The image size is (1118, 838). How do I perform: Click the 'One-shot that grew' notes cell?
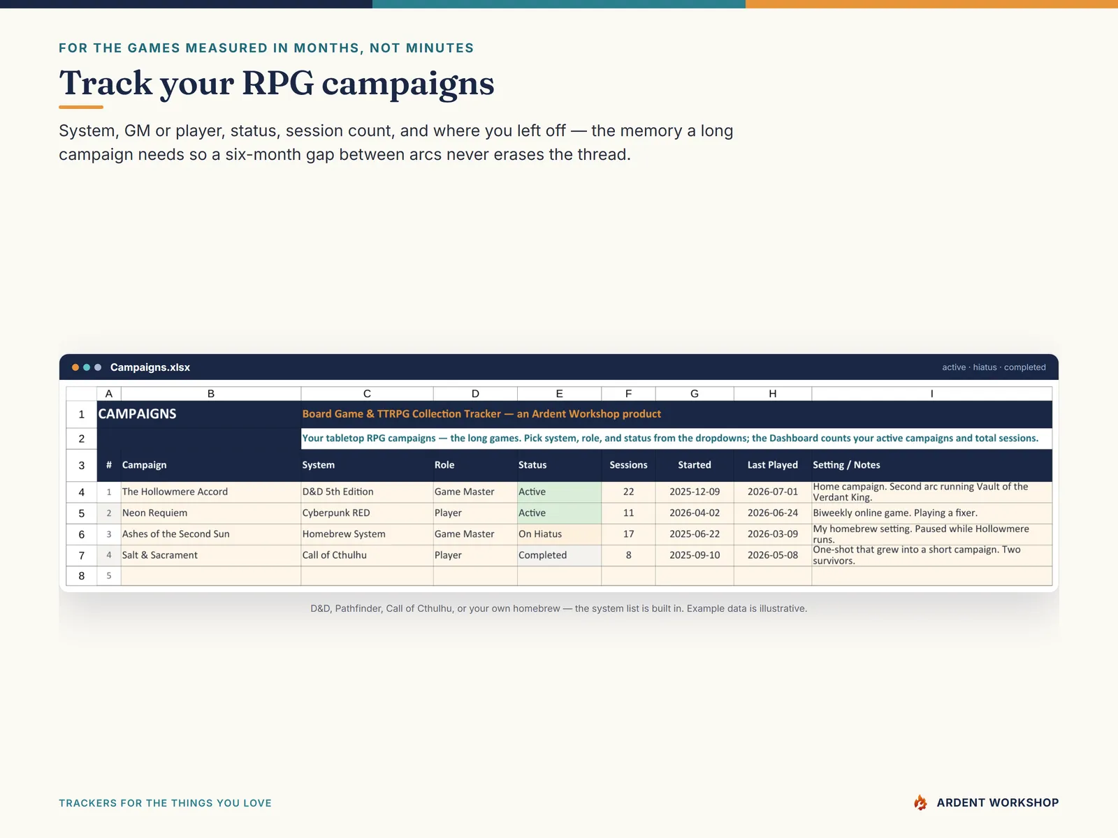click(x=931, y=555)
